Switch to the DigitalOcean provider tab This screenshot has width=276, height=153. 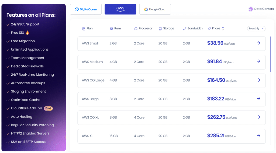click(x=86, y=9)
